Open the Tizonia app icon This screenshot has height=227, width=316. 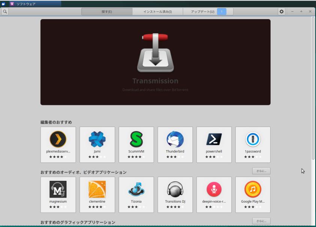136,189
